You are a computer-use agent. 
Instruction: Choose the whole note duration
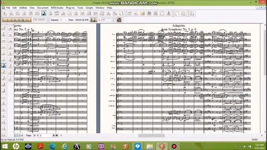coord(4,47)
